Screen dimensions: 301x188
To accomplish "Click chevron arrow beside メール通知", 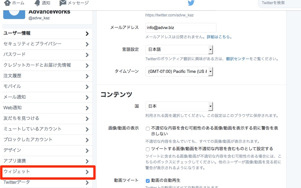I will 87,97.
